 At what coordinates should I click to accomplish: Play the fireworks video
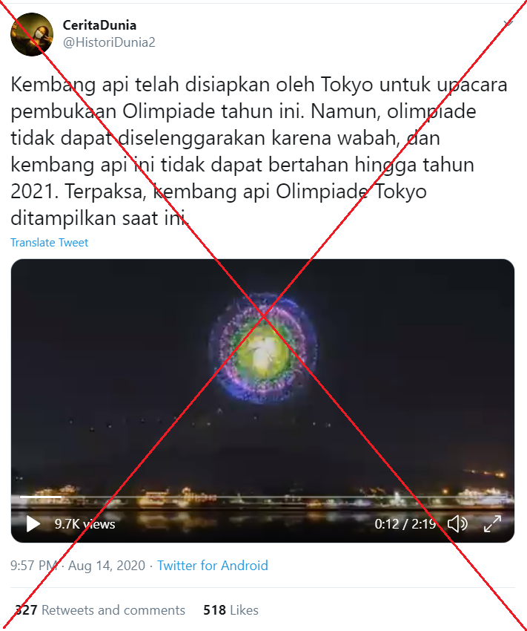pyautogui.click(x=33, y=523)
